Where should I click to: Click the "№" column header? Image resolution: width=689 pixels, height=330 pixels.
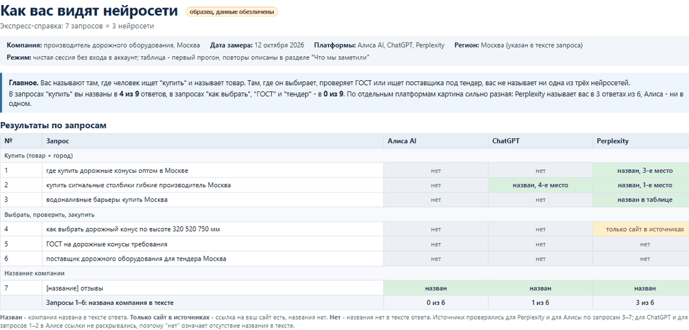click(x=21, y=141)
